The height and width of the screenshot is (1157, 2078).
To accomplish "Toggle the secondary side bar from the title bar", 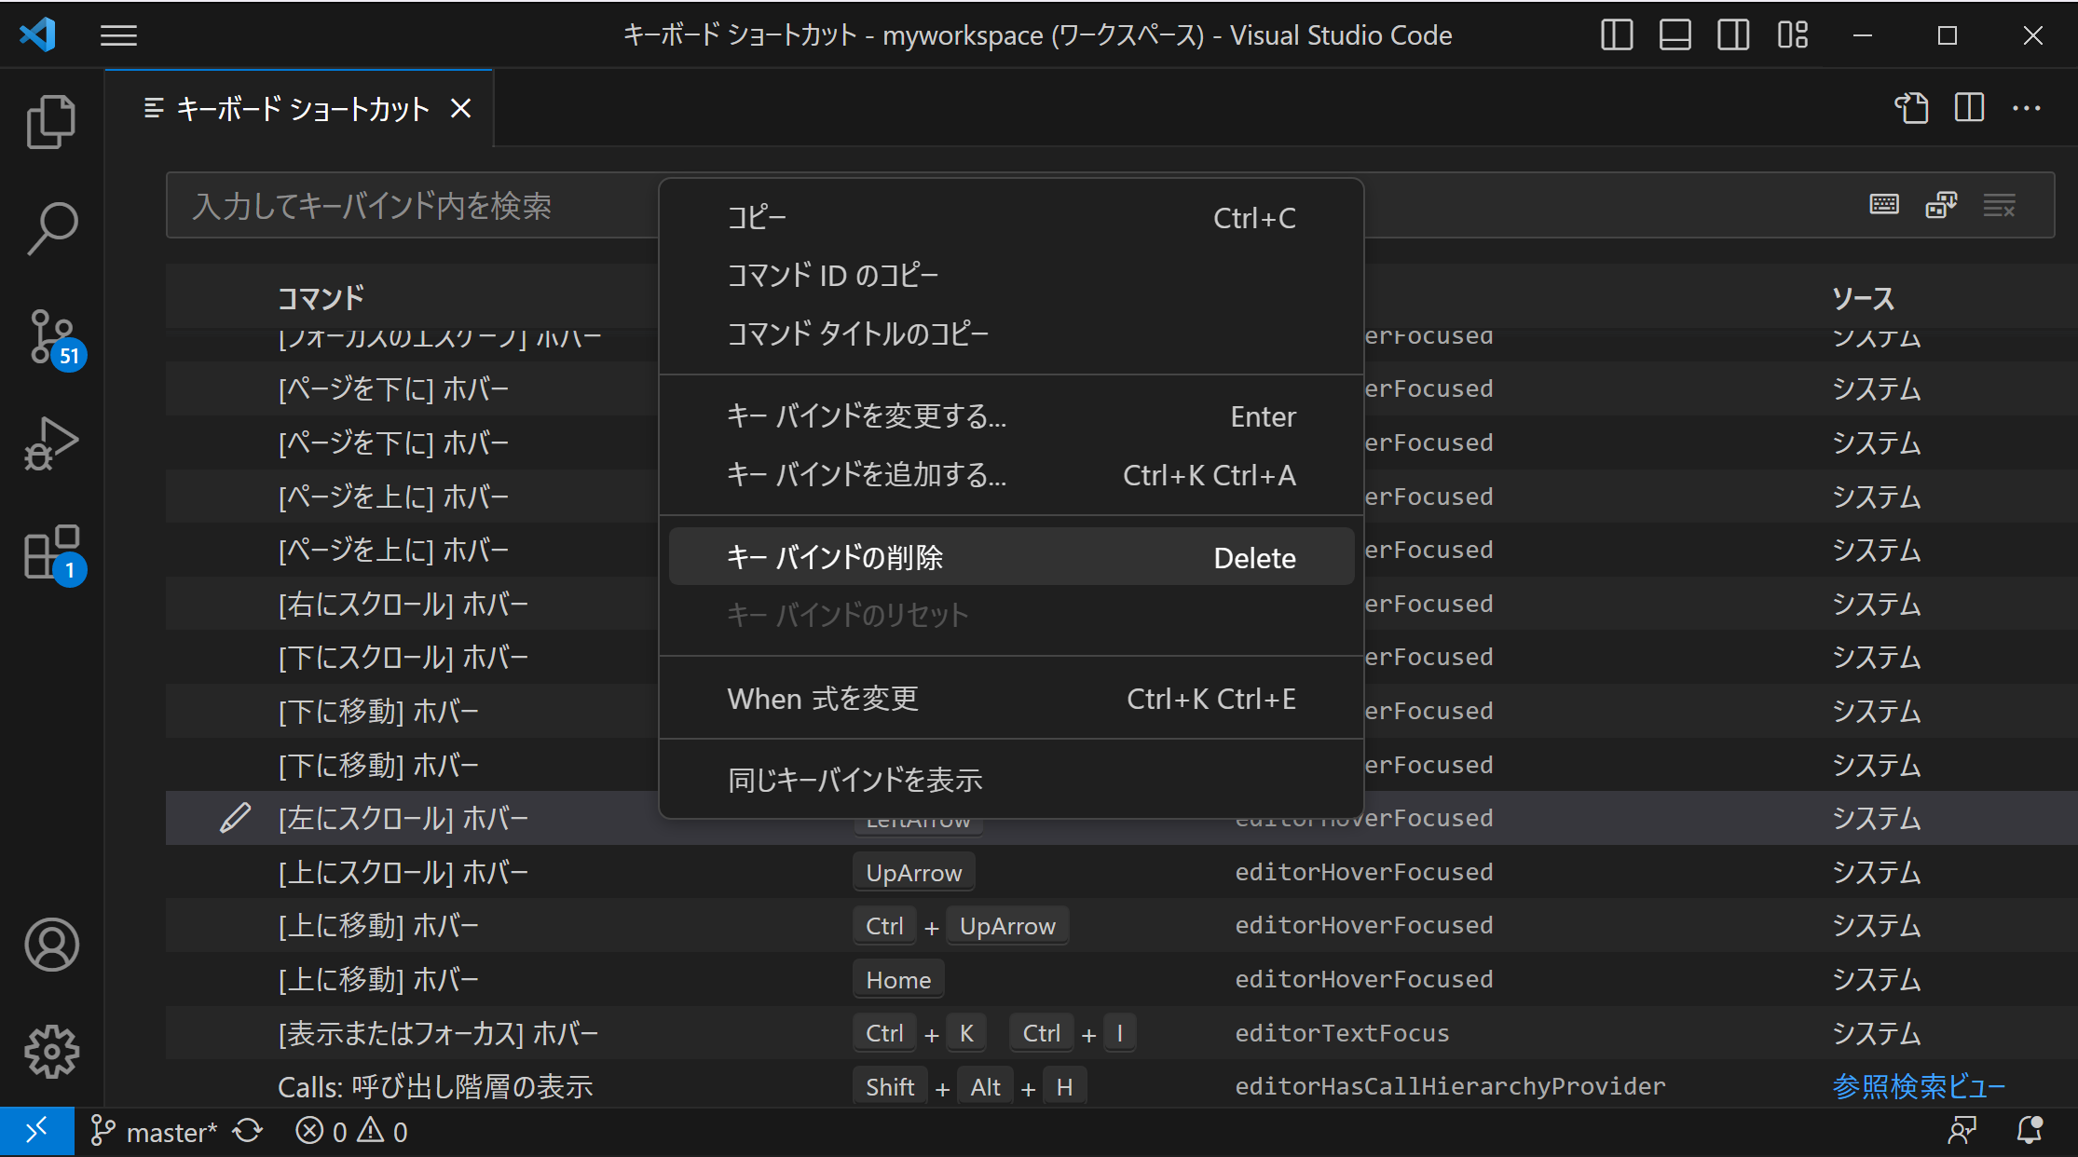I will [1733, 35].
